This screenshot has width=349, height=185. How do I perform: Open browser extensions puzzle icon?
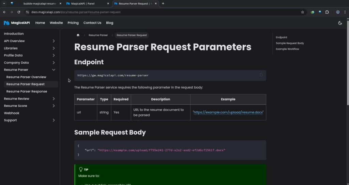pos(327,12)
